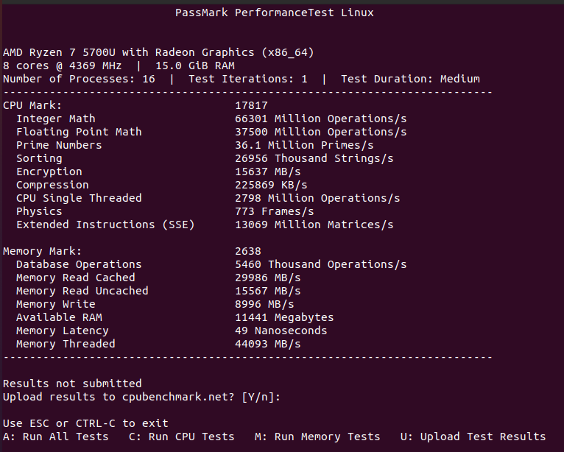Click 'Use ESC or CTRL-C to exit' hint
This screenshot has height=452, width=564.
pos(85,423)
